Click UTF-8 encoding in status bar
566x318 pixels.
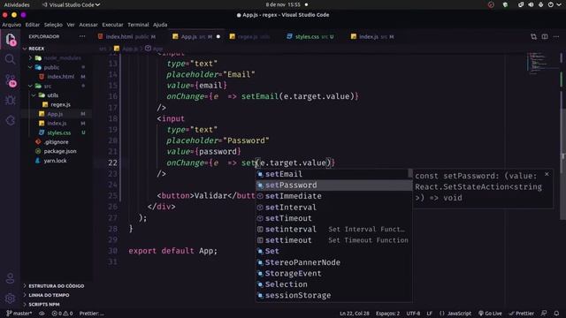pos(413,314)
